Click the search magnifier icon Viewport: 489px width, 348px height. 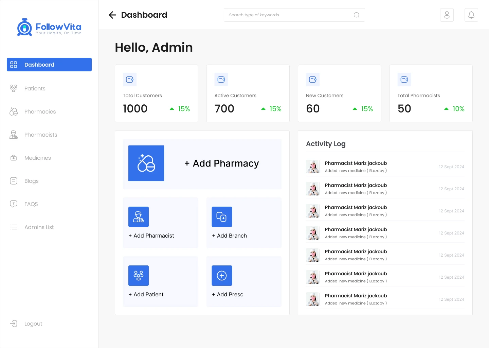(x=356, y=15)
